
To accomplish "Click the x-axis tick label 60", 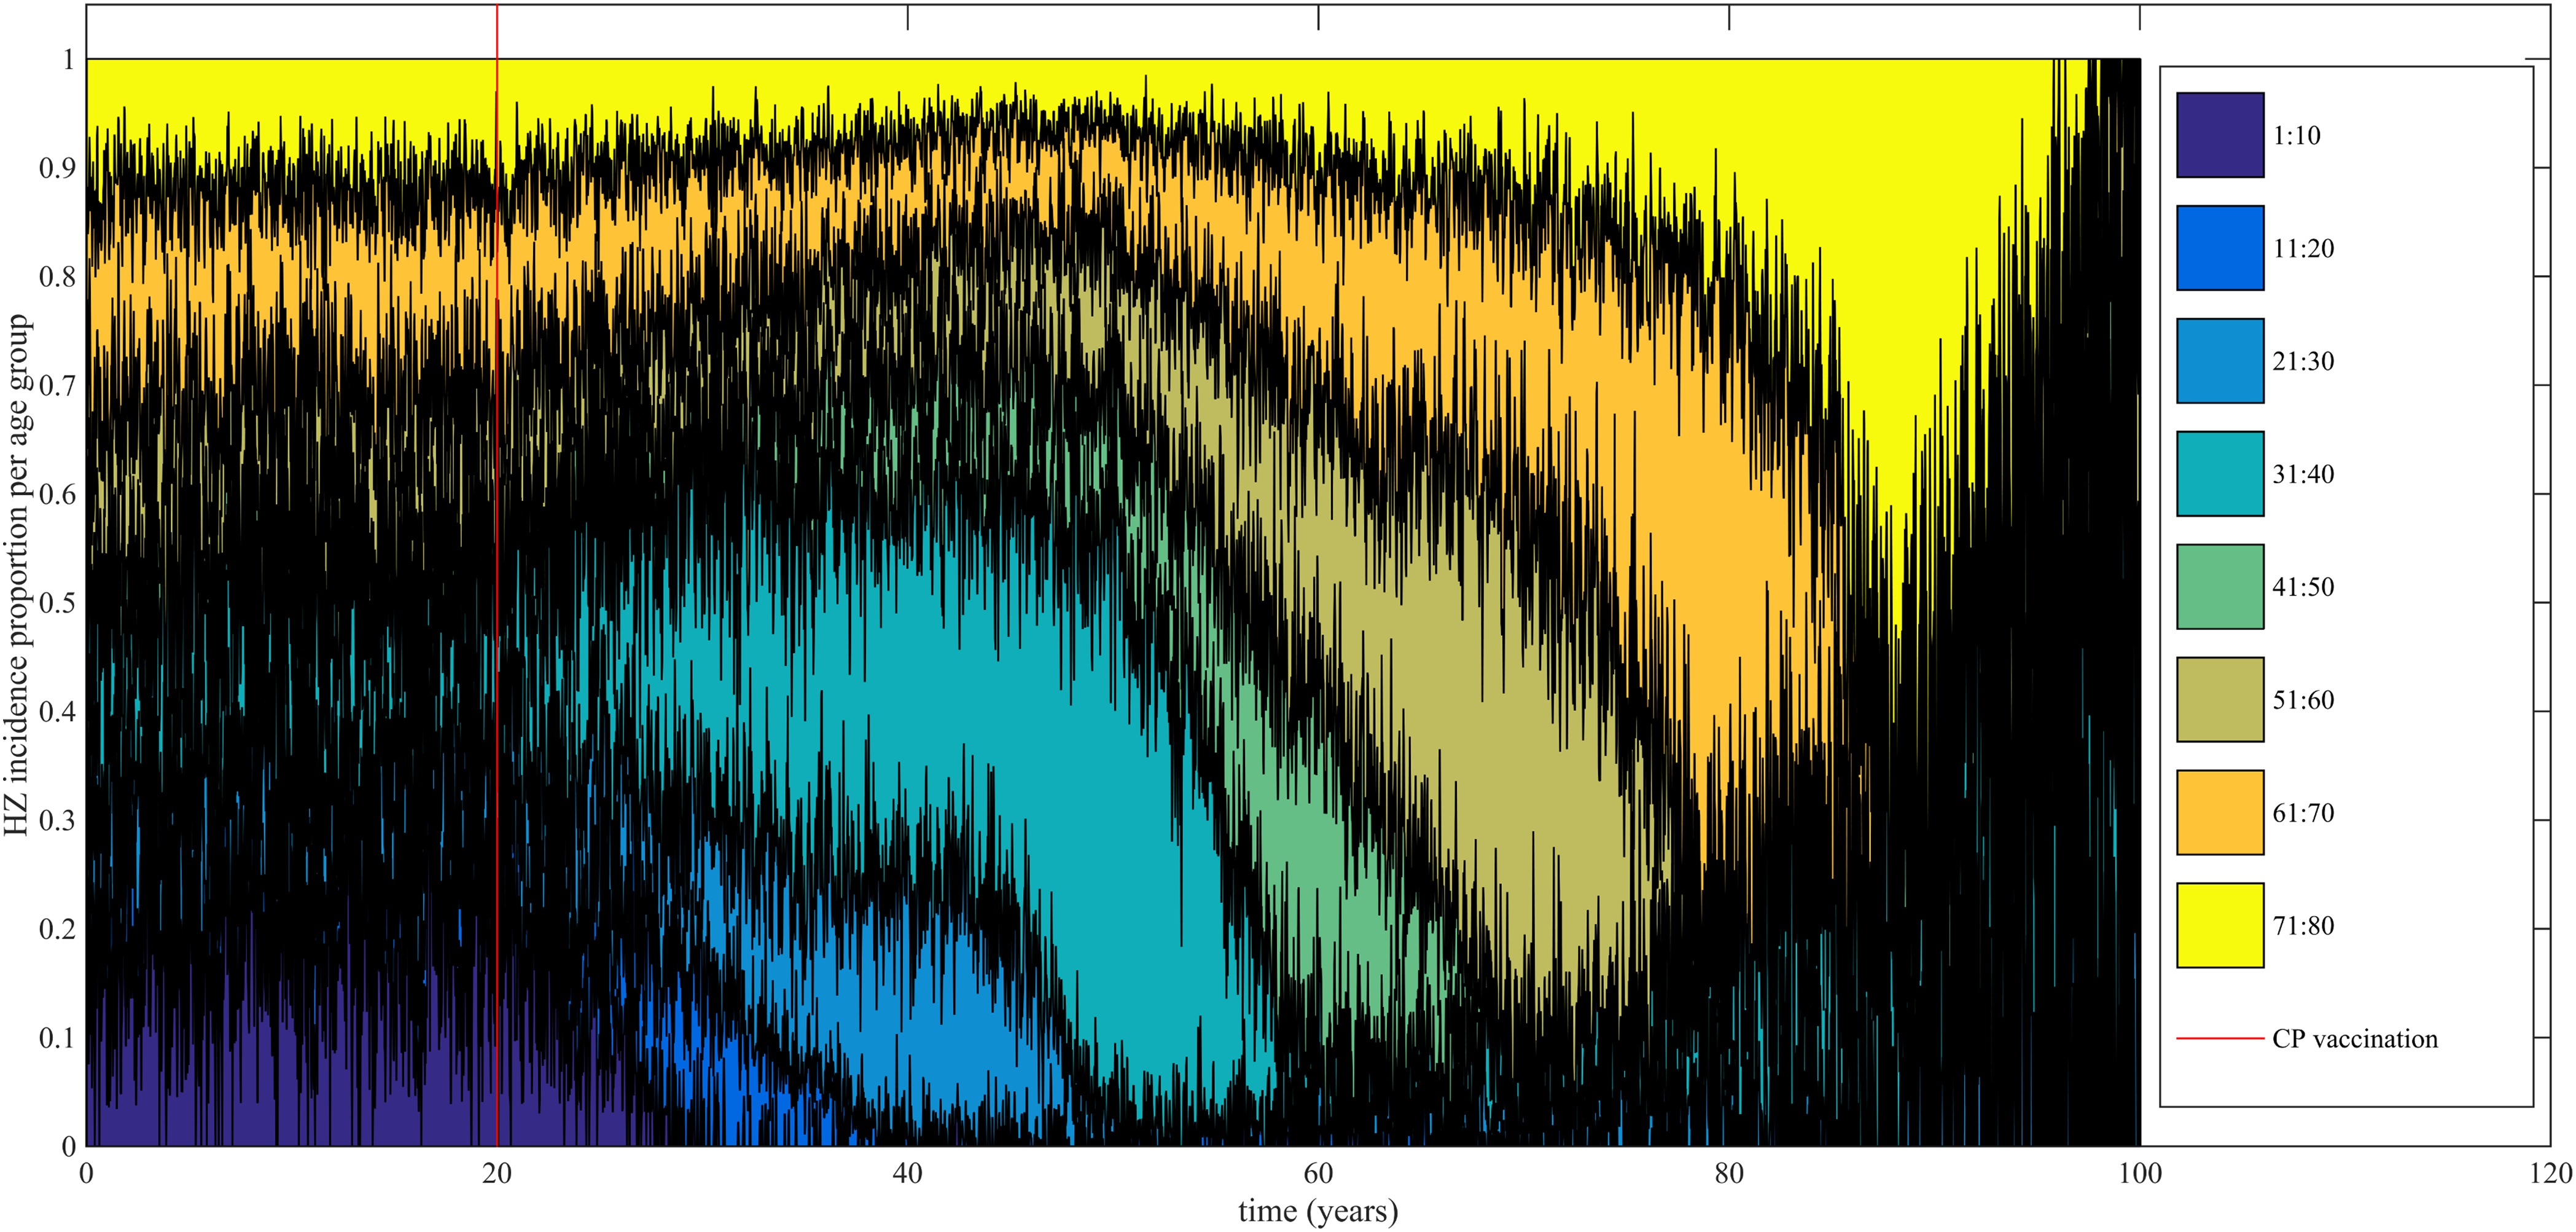I will (x=1318, y=1173).
